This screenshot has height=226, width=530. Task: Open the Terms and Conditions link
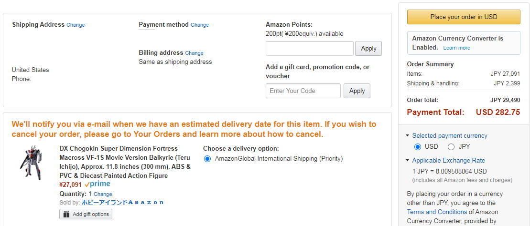coord(437,212)
